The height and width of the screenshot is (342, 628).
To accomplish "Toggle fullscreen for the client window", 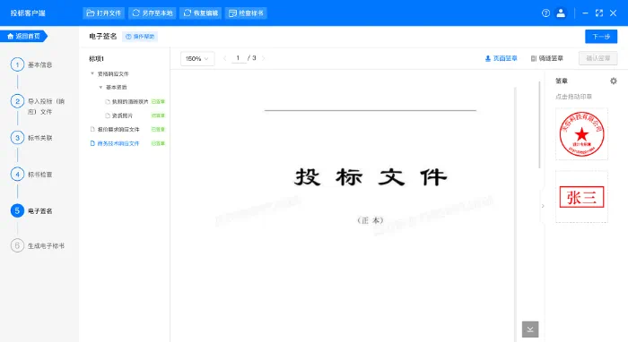I will (x=599, y=13).
